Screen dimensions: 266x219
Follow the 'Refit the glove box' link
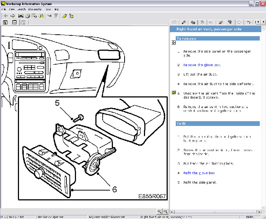199,173
